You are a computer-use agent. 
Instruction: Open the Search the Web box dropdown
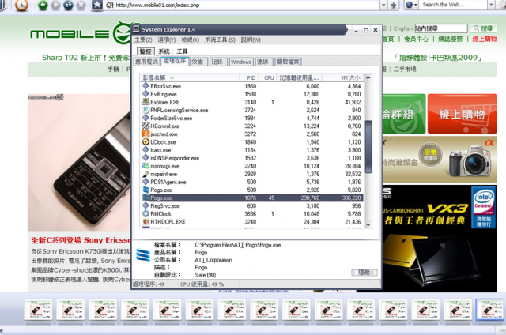click(492, 5)
